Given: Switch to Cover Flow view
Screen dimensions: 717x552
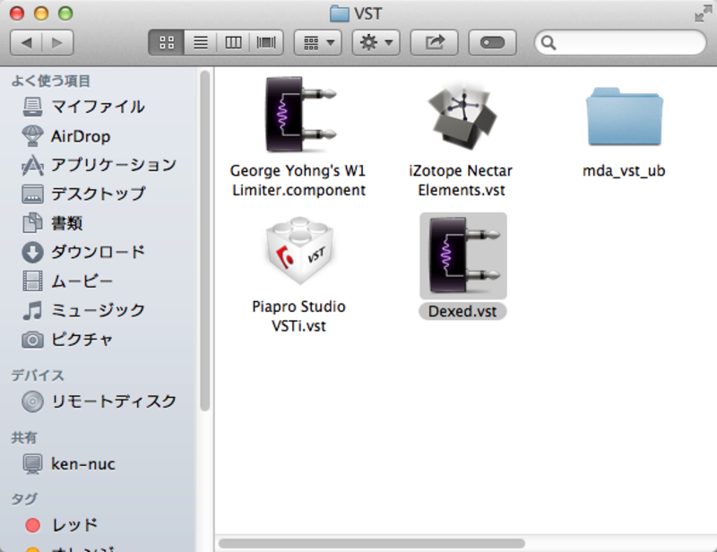Looking at the screenshot, I should 266,43.
